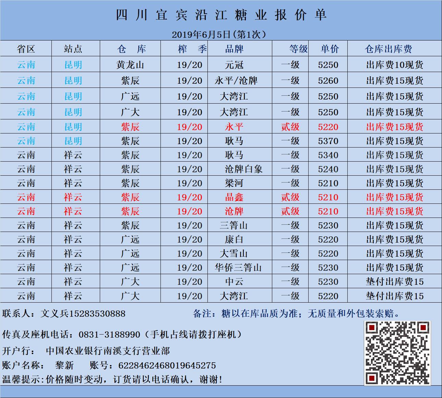Select the bank account number 6228462468019645275
This screenshot has width=442, height=398.
click(167, 365)
